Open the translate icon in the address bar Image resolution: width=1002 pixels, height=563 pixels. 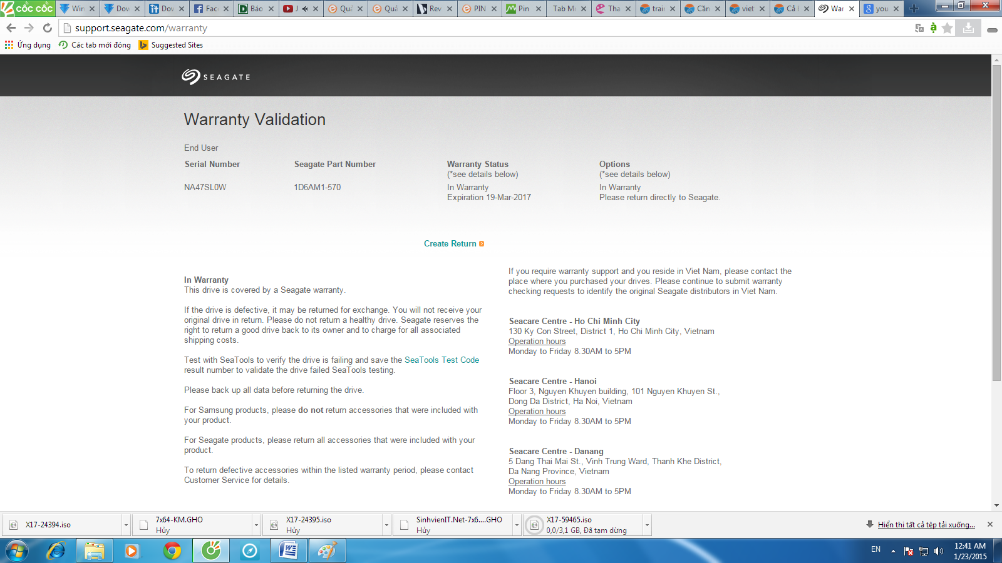click(919, 28)
